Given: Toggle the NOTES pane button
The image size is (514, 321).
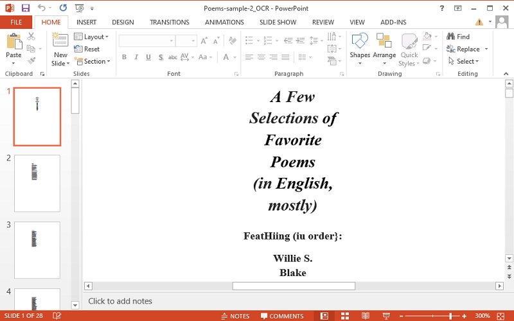Looking at the screenshot, I should [x=235, y=316].
